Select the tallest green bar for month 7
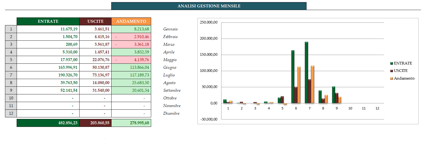Image resolution: width=426 pixels, height=152 pixels. pyautogui.click(x=306, y=72)
